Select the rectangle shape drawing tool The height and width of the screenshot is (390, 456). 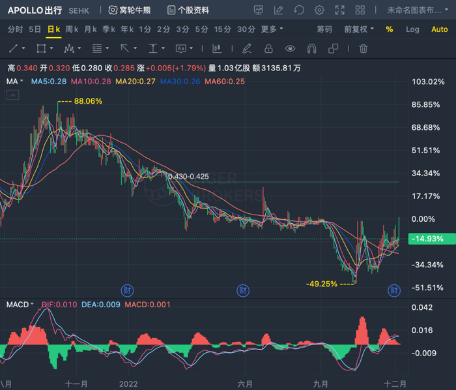tap(42, 48)
